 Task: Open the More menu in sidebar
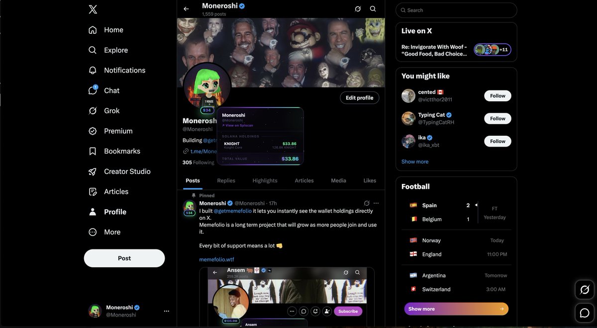coord(104,232)
